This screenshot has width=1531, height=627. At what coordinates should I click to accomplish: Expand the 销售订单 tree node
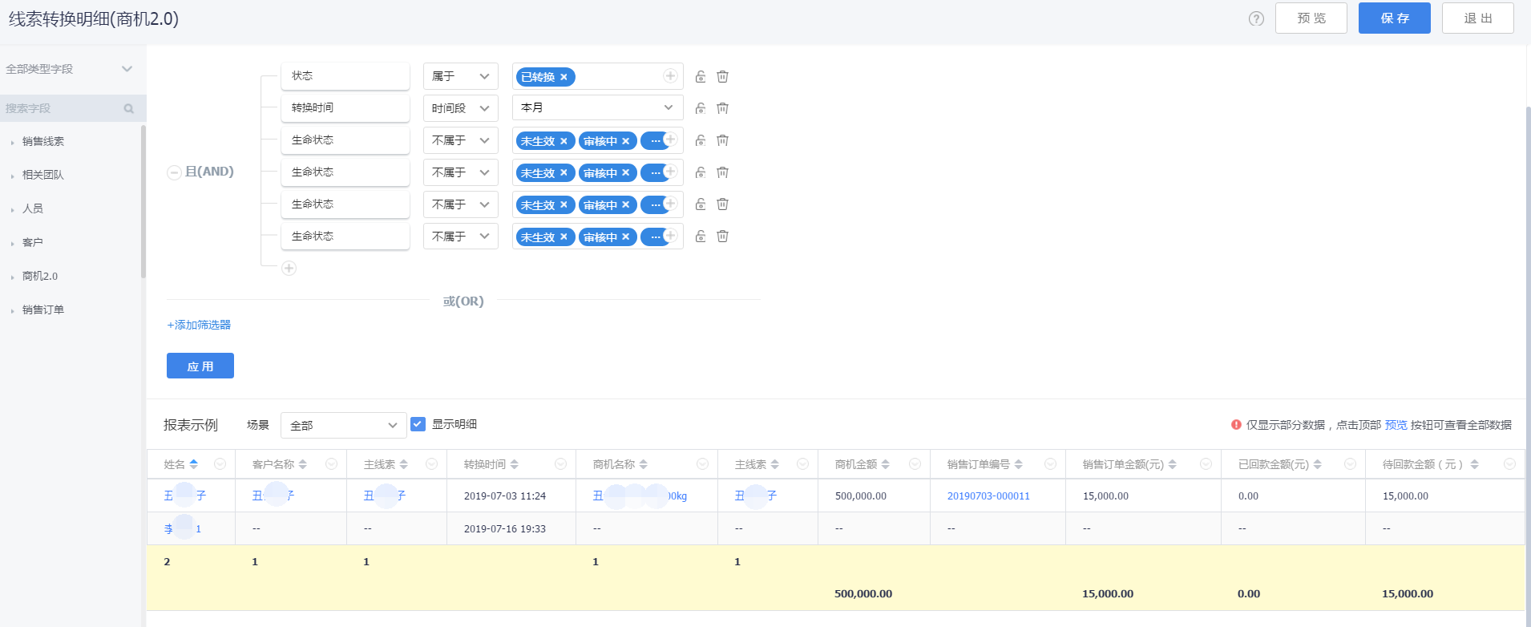tap(13, 310)
